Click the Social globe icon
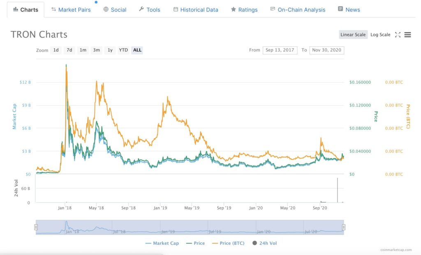Screen dimensions: 421x255 [106, 9]
